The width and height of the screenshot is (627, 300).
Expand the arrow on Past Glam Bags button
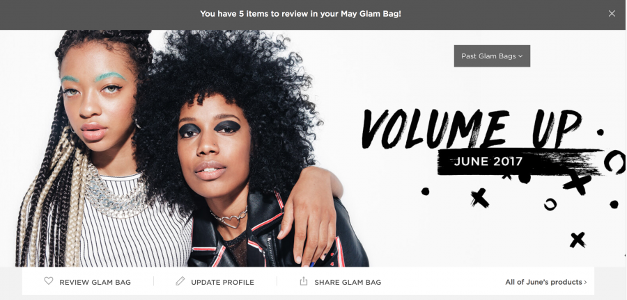coord(520,56)
